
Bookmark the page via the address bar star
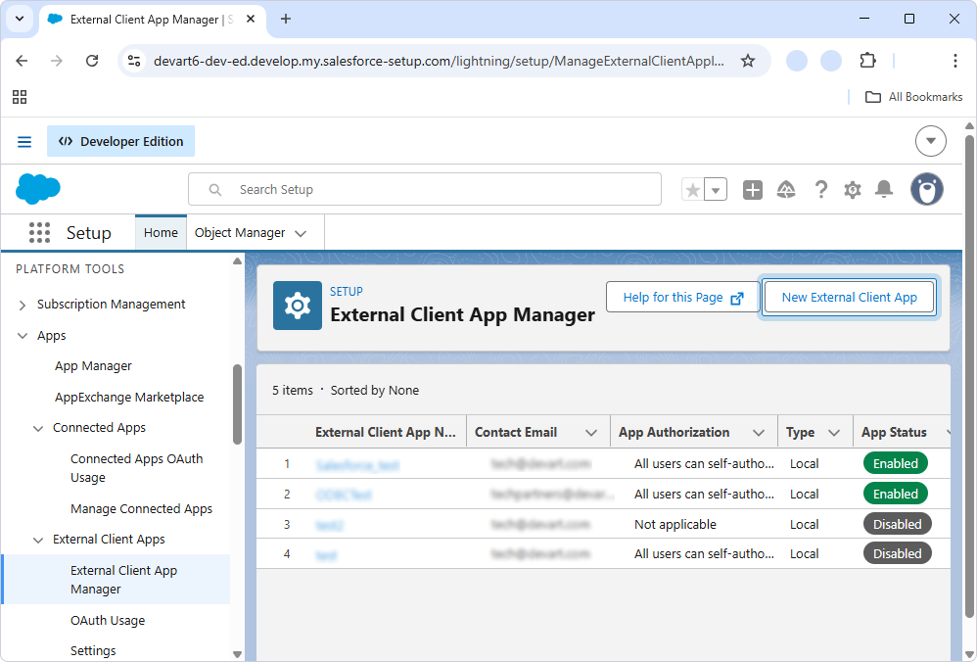point(748,60)
